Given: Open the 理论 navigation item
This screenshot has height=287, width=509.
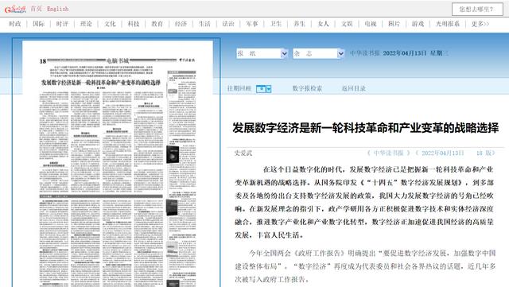Looking at the screenshot, I should (86, 24).
